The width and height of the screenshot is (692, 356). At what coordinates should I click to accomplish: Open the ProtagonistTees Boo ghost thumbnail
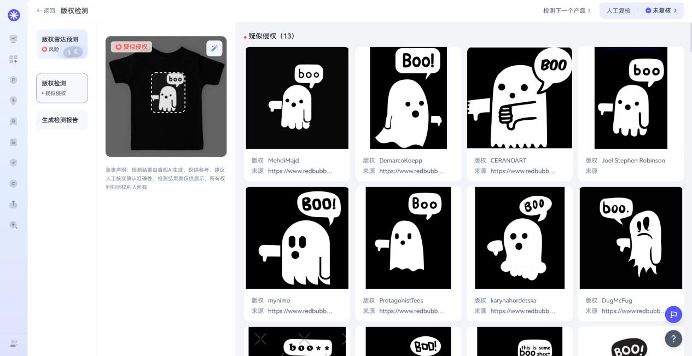click(408, 238)
